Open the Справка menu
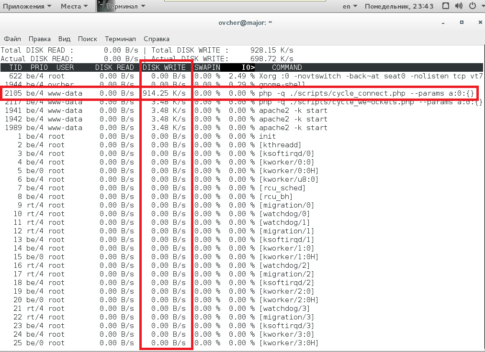Viewport: 485px width, 352px height. point(157,39)
